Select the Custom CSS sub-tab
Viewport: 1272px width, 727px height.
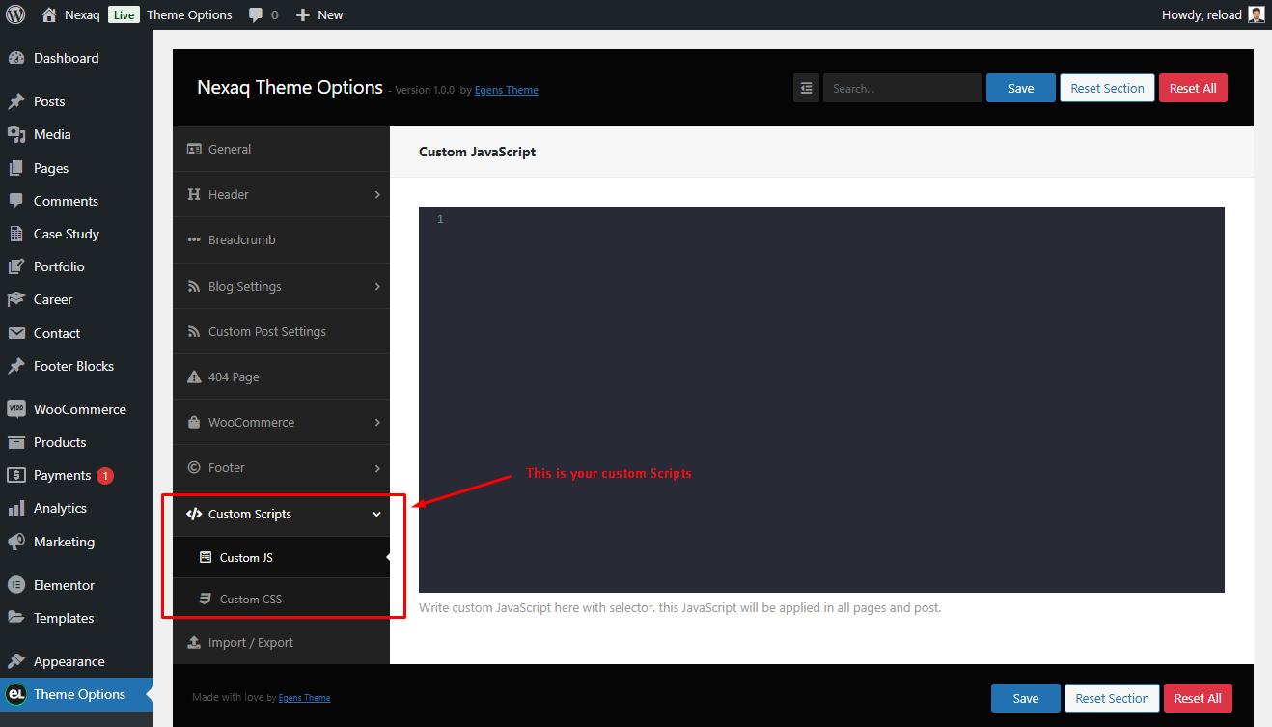click(x=281, y=599)
